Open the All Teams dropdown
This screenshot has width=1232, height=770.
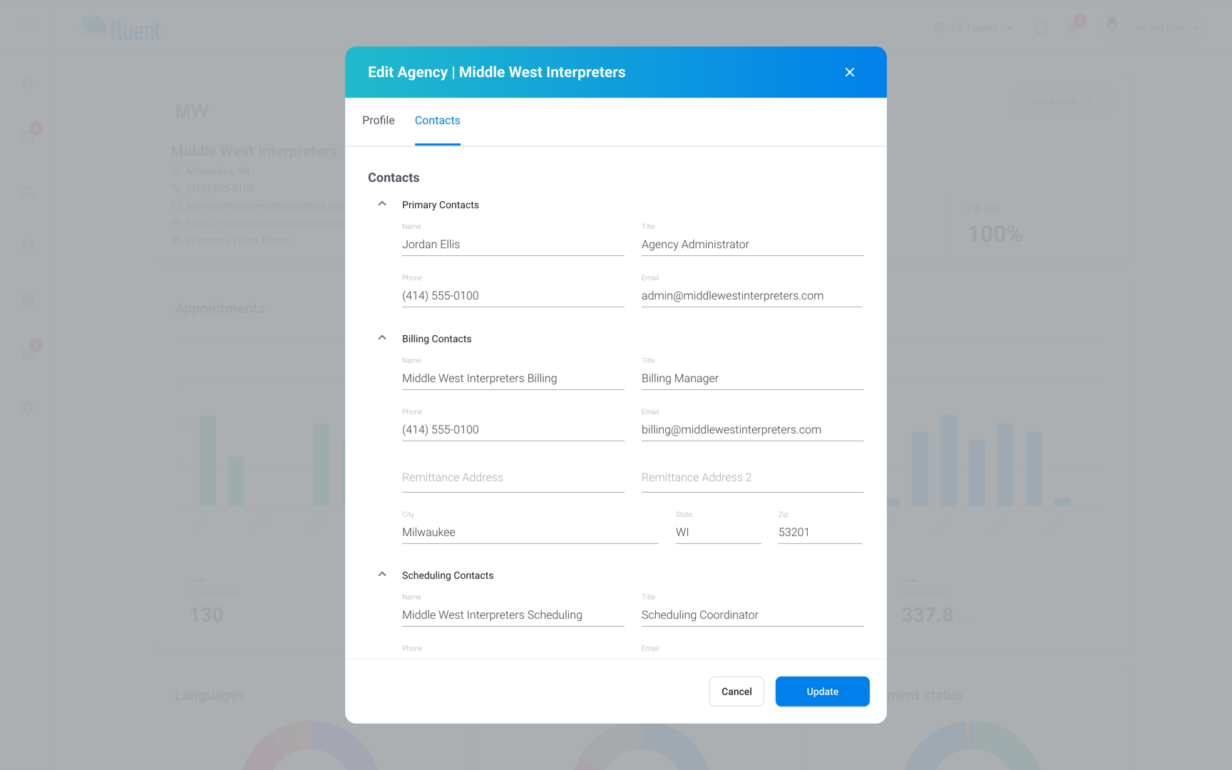(972, 28)
